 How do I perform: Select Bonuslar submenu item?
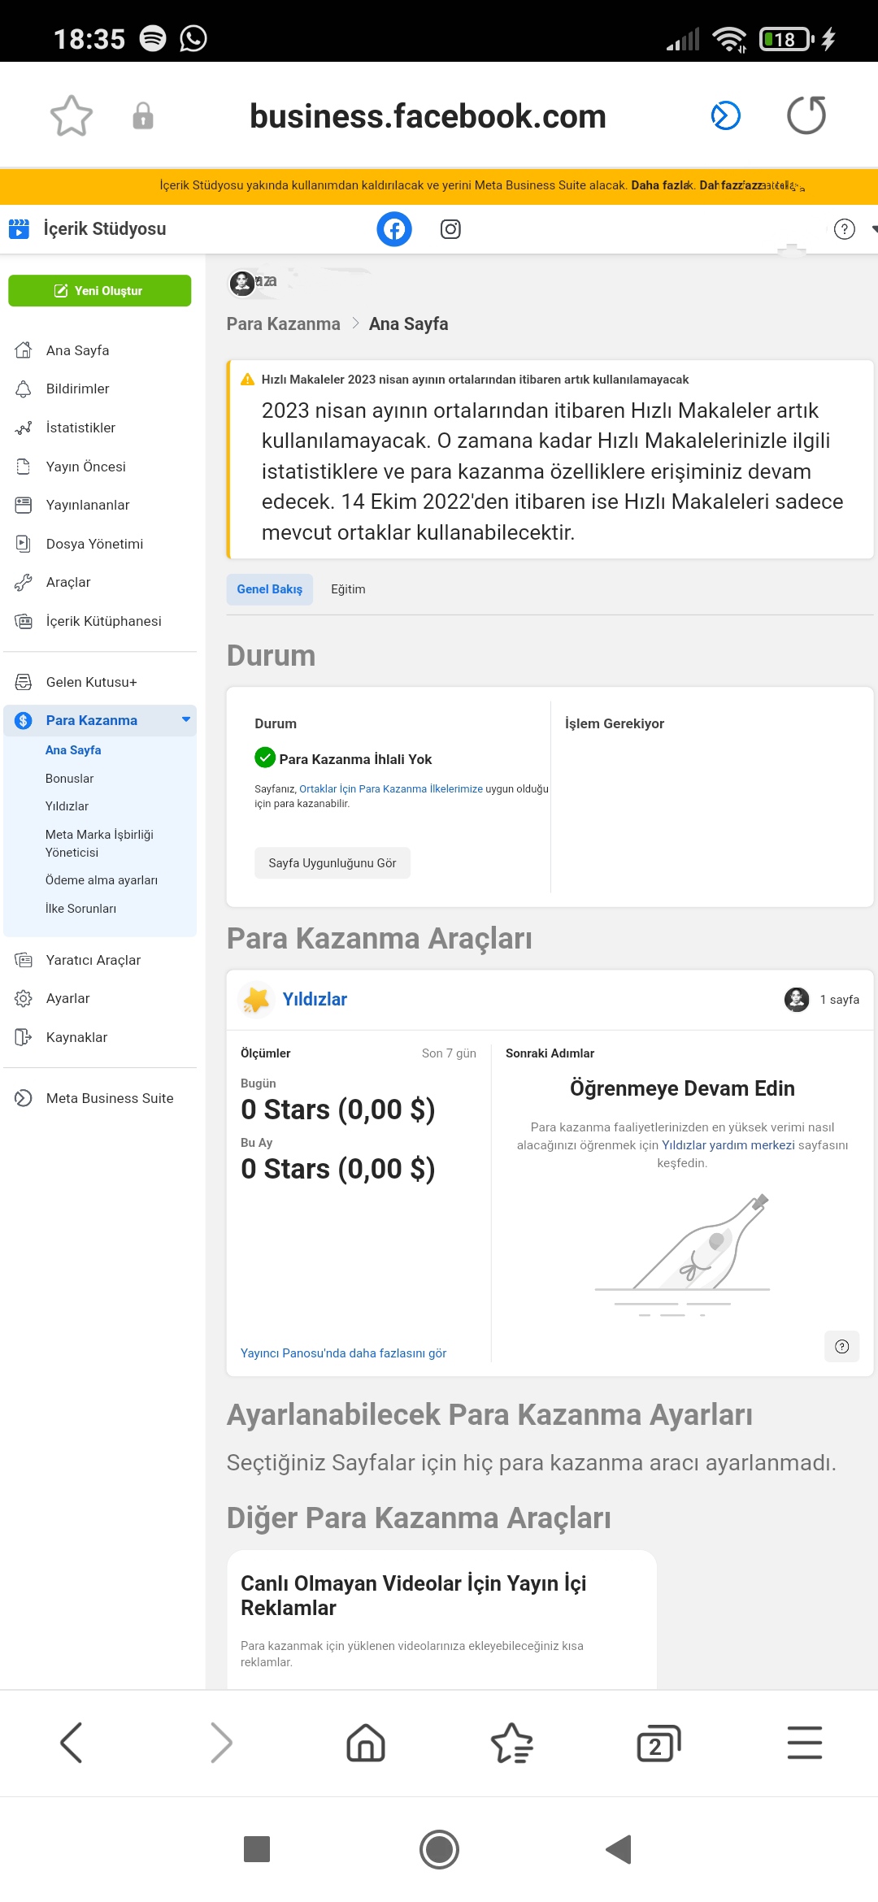(70, 778)
